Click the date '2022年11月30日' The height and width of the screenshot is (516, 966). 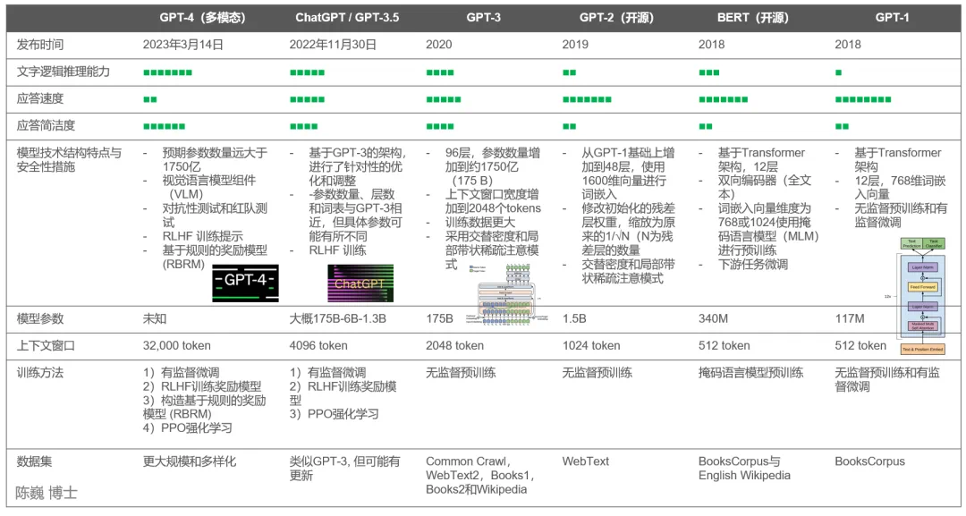pos(333,45)
